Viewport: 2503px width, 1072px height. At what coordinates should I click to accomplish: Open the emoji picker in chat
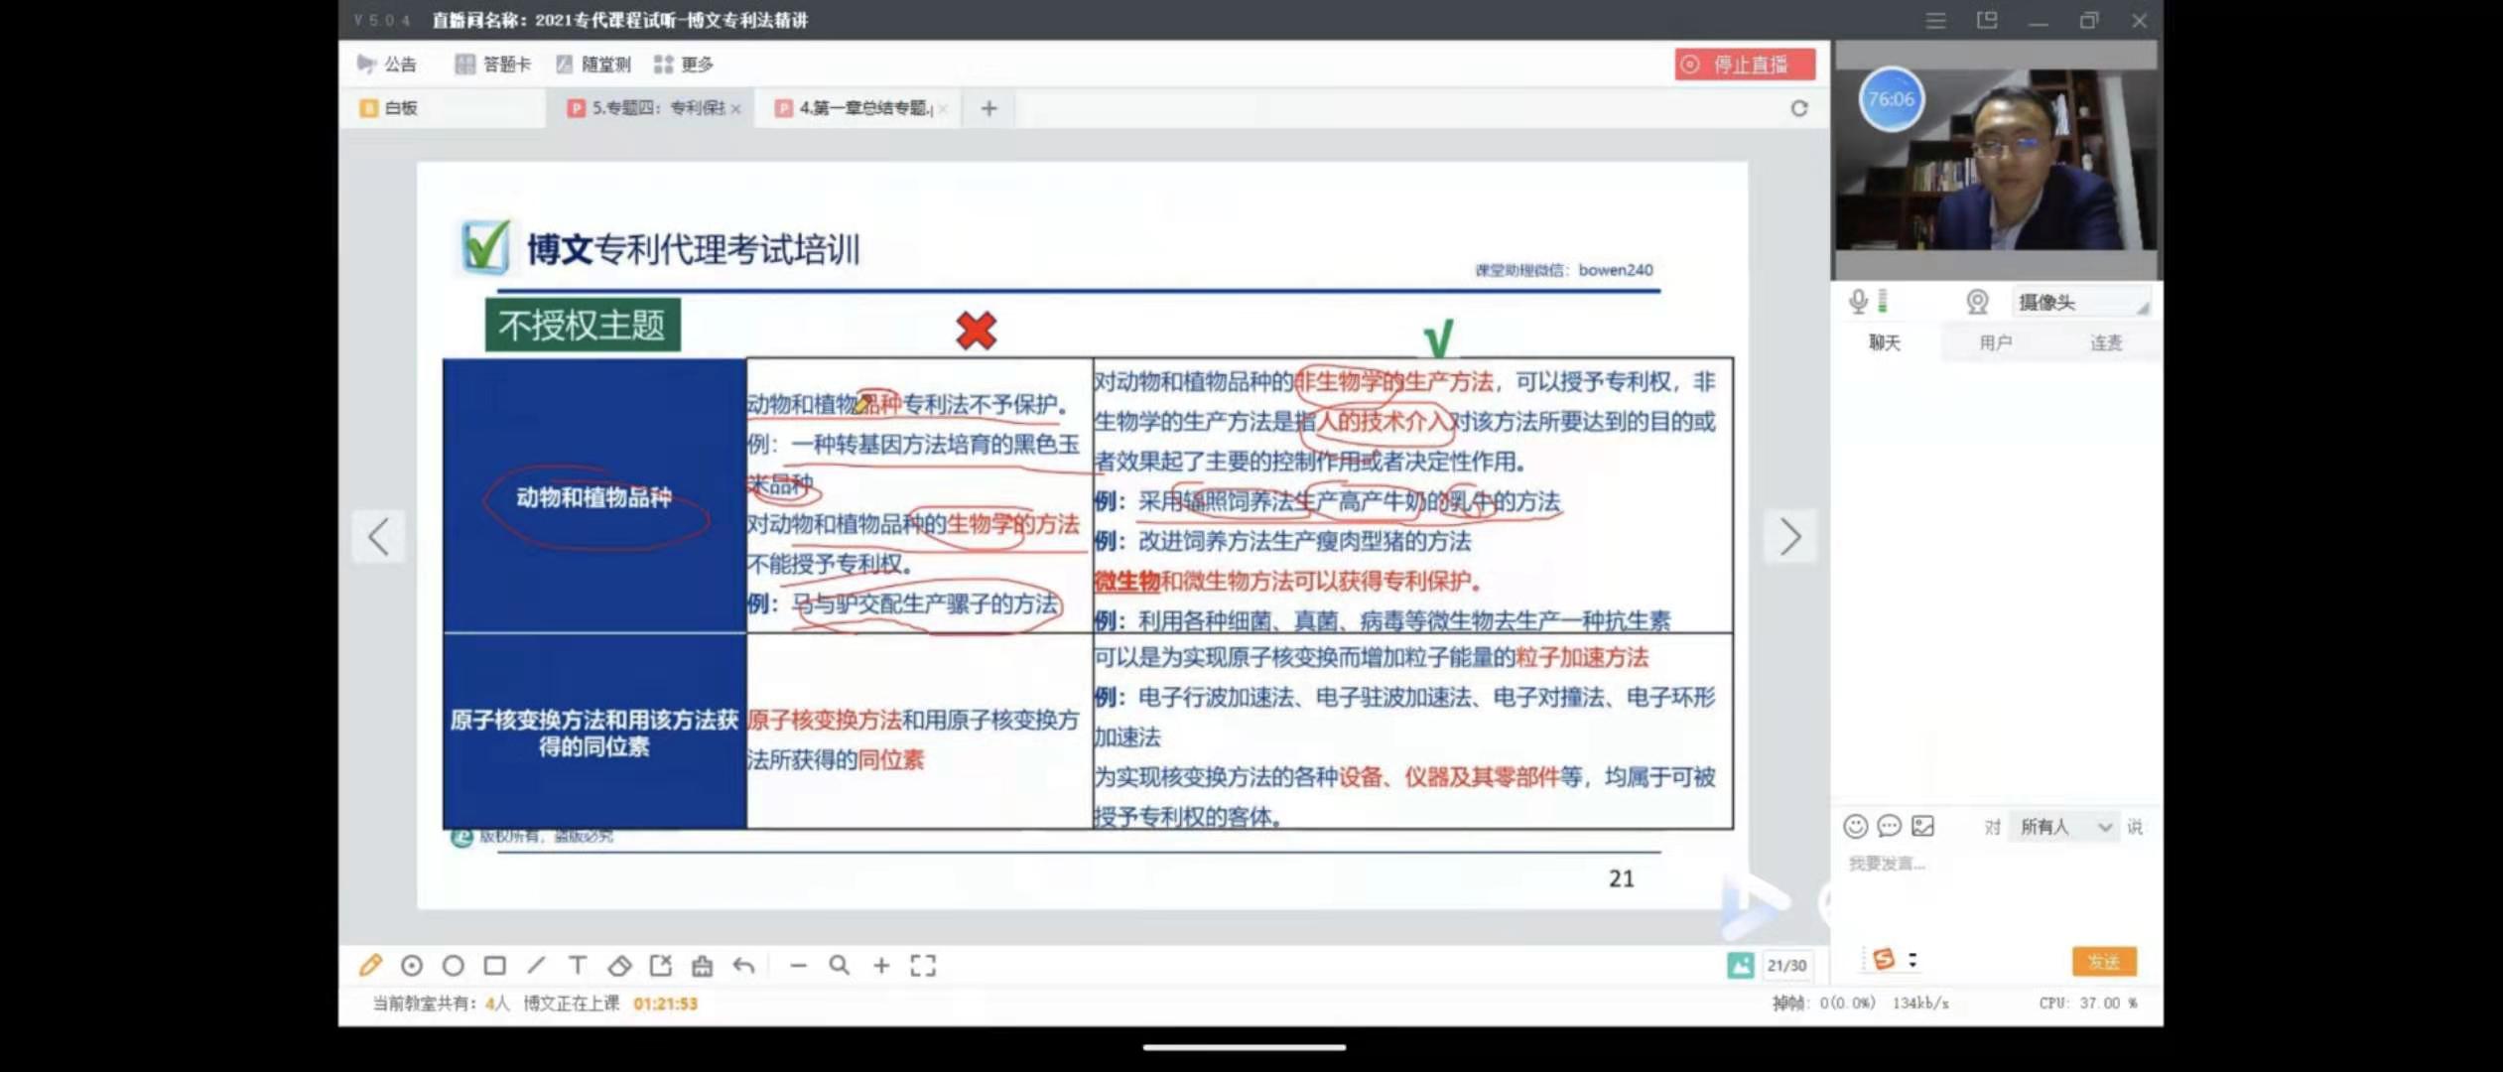click(1855, 826)
